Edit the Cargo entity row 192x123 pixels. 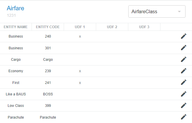tap(183, 59)
